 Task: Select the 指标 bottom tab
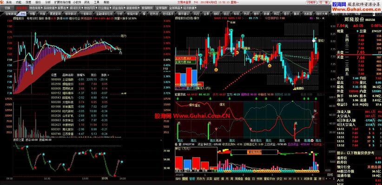pyautogui.click(x=178, y=179)
